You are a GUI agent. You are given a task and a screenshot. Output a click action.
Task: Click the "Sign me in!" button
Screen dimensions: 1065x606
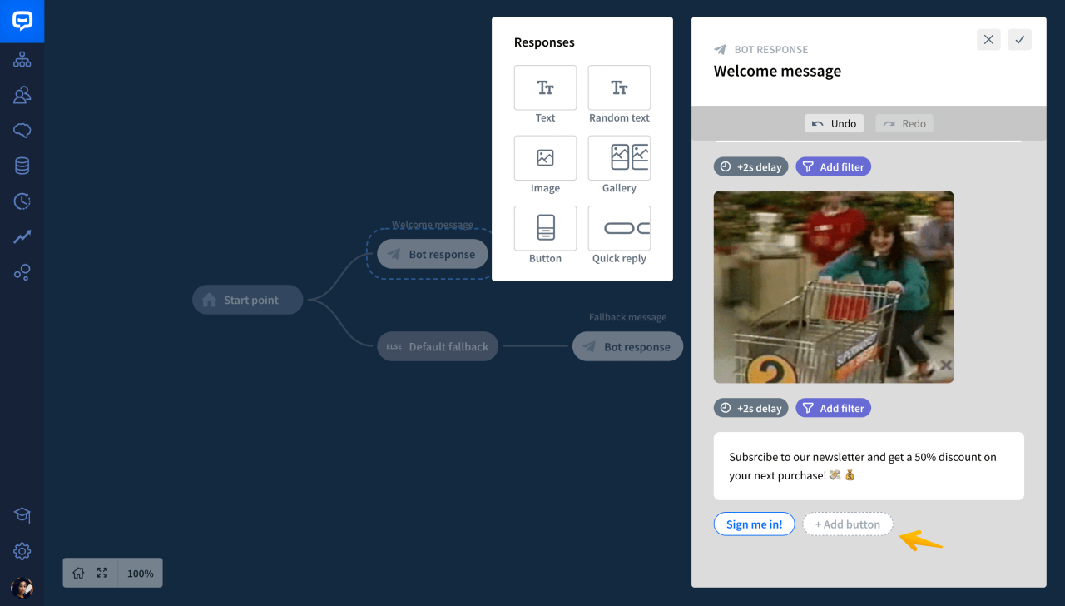[x=754, y=524]
